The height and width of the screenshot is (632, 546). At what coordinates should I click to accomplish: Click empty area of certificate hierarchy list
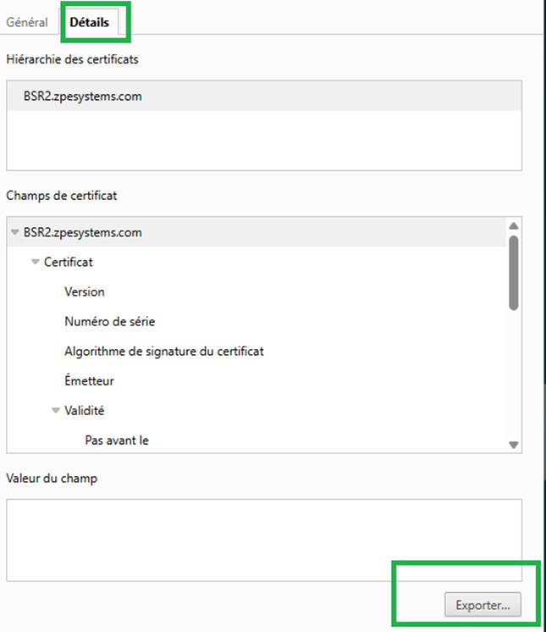coord(264,141)
